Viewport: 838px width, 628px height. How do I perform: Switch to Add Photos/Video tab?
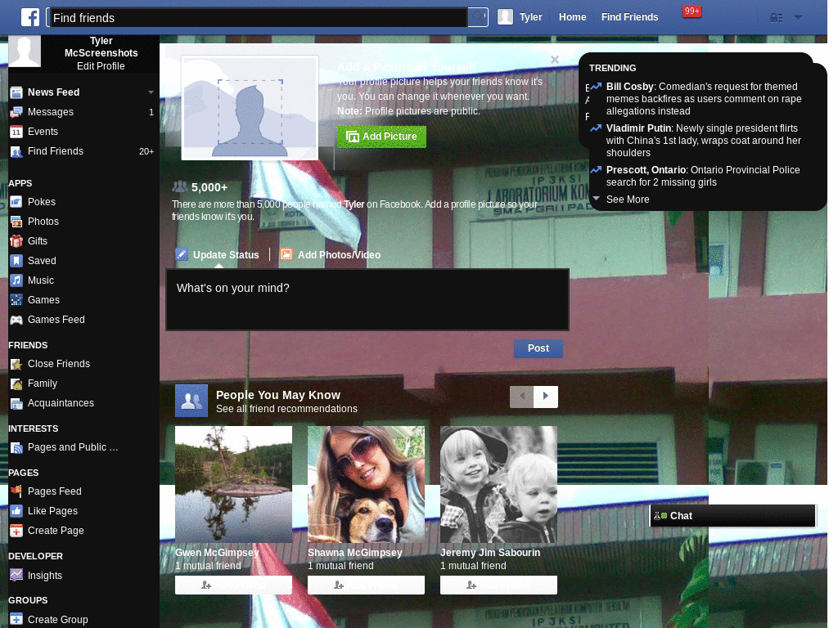click(331, 255)
